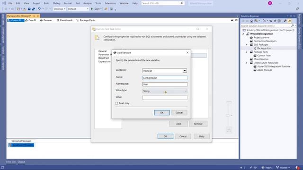Open the Develop configuration dropdown
303x170 pixels.
pos(60,9)
